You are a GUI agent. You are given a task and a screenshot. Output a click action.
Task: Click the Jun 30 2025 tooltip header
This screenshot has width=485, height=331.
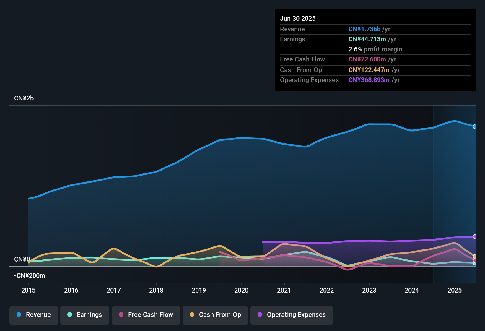pyautogui.click(x=298, y=18)
